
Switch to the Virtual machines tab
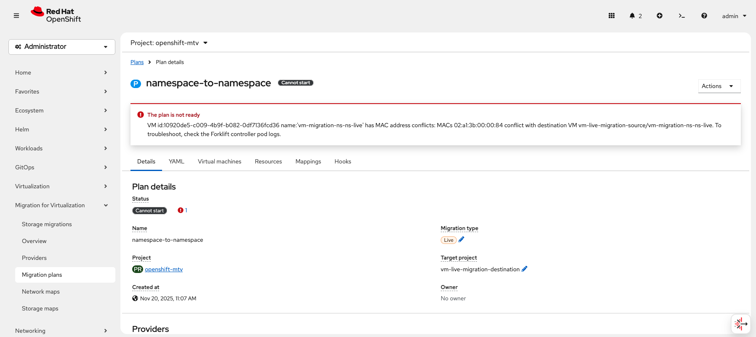coord(219,161)
